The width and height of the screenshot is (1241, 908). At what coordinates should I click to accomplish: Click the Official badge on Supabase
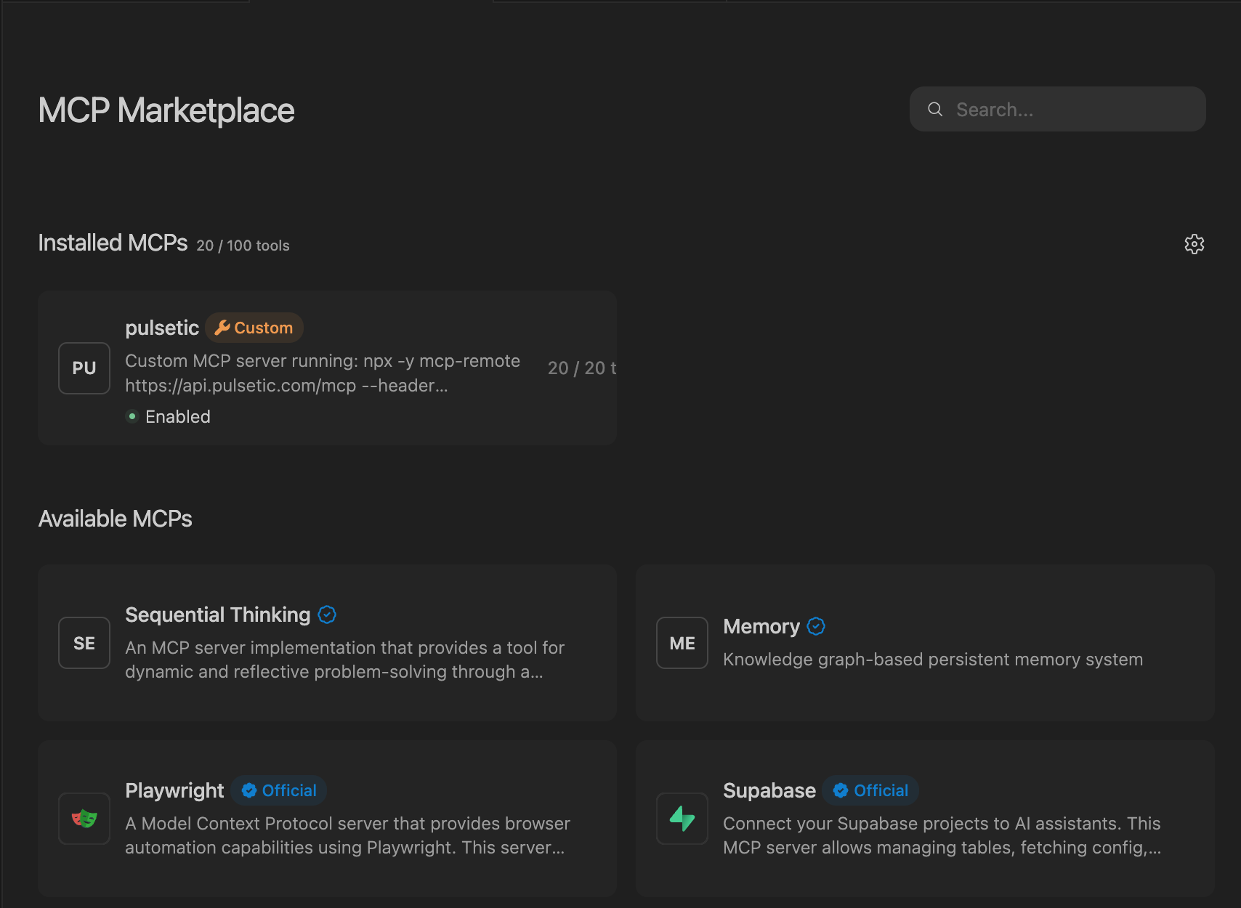(871, 790)
